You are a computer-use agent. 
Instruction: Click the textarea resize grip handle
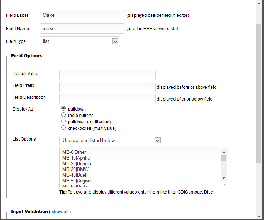tap(225, 185)
